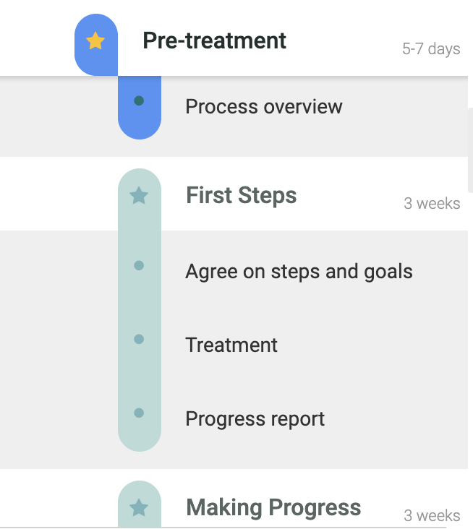Click the 3 weeks label for First Steps
The width and height of the screenshot is (473, 529).
[432, 204]
